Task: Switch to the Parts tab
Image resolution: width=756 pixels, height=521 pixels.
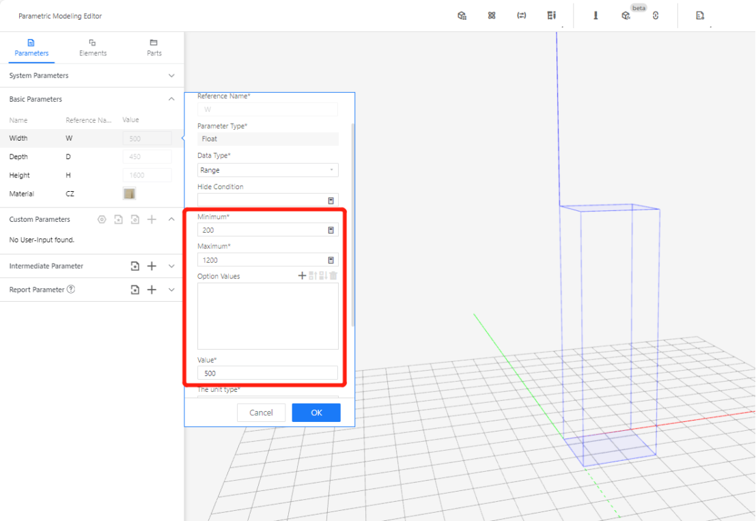Action: [154, 48]
